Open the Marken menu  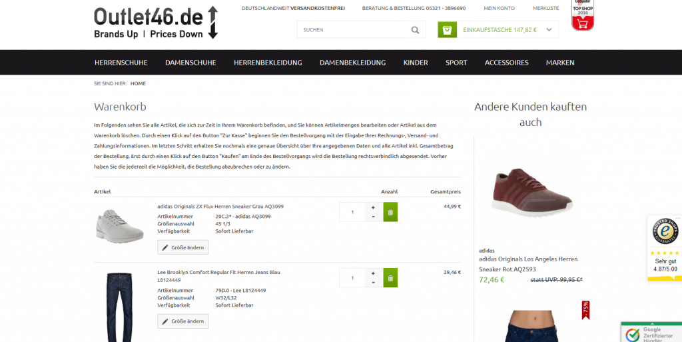point(560,63)
